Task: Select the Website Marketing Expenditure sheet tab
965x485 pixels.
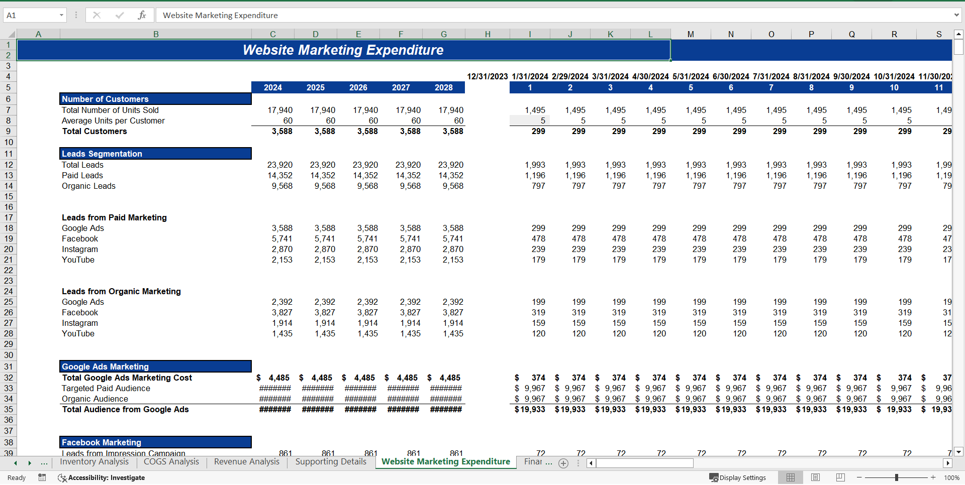Action: [446, 462]
